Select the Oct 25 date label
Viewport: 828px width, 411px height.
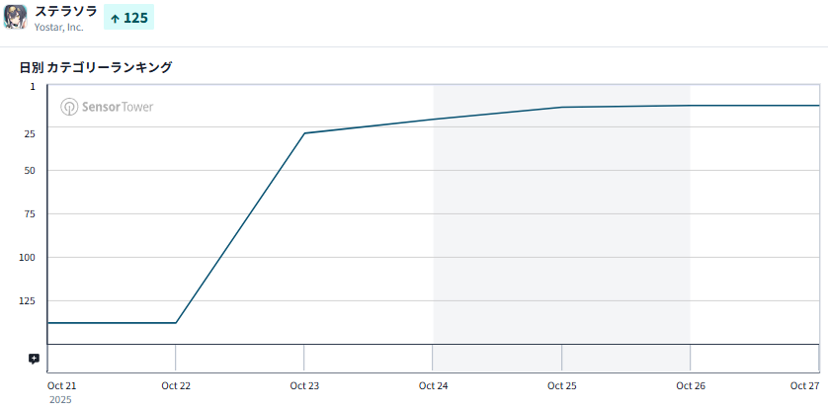561,385
